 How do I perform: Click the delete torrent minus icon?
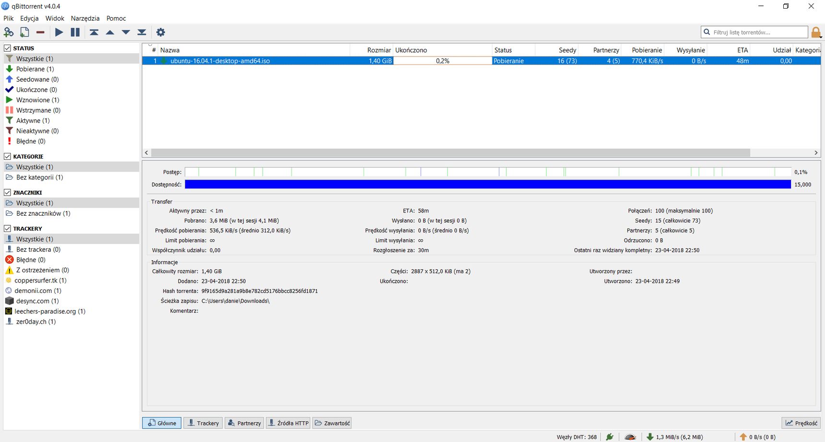pos(40,32)
